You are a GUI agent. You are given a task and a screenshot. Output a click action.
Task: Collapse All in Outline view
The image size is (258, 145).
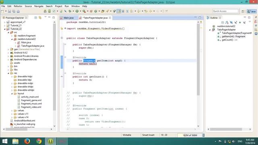coord(223,23)
